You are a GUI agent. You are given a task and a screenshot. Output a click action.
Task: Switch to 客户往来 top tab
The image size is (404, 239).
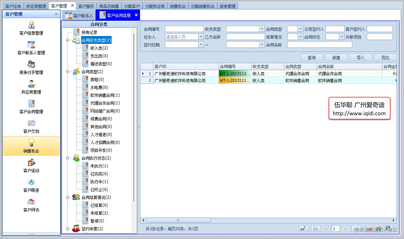point(13,6)
